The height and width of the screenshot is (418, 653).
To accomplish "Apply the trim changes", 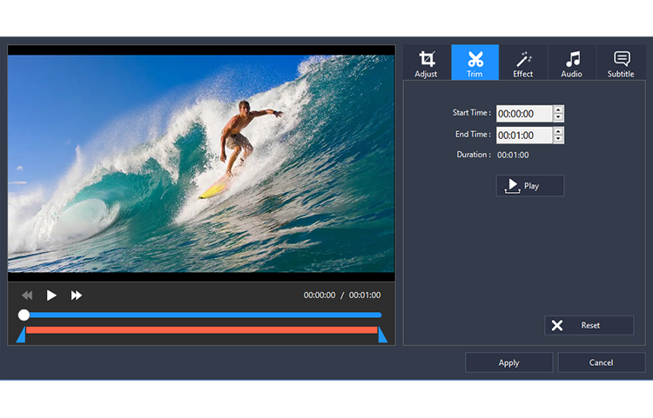I will pos(509,362).
